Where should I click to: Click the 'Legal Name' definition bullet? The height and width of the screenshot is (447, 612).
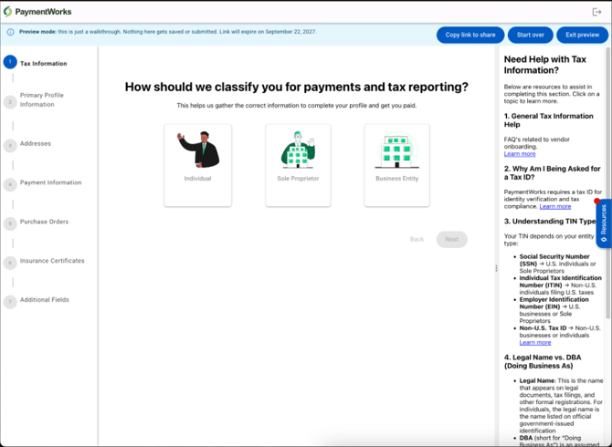point(561,405)
